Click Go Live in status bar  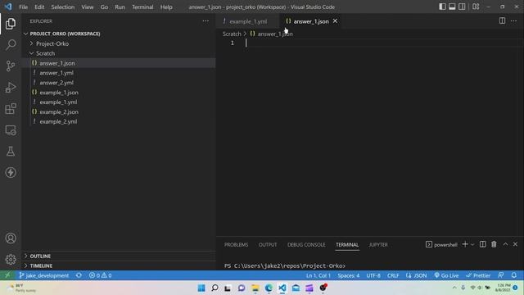446,275
